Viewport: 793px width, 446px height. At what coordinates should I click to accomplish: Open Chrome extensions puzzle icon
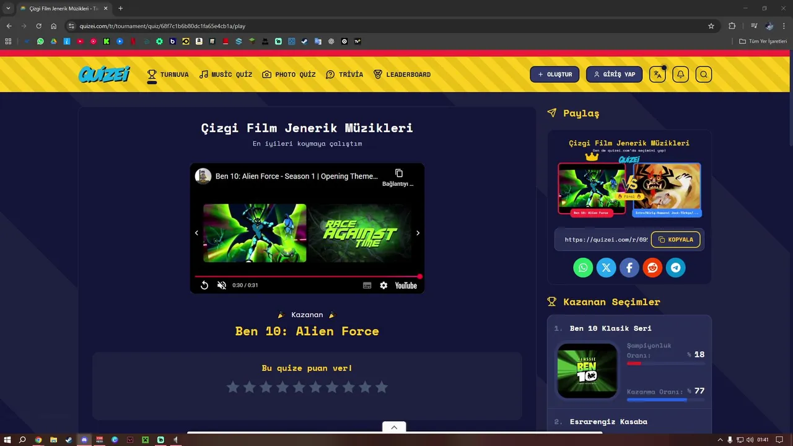pos(732,26)
